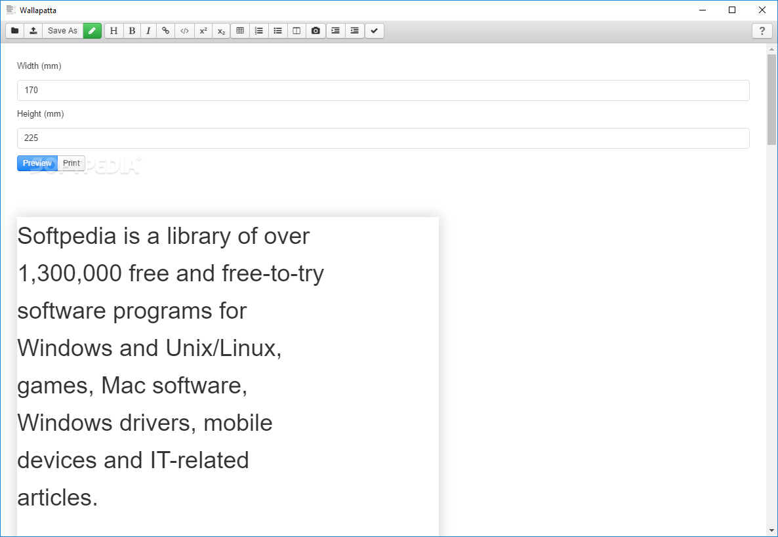
Task: Click the 'Width (mm)' label
Action: pyautogui.click(x=39, y=66)
